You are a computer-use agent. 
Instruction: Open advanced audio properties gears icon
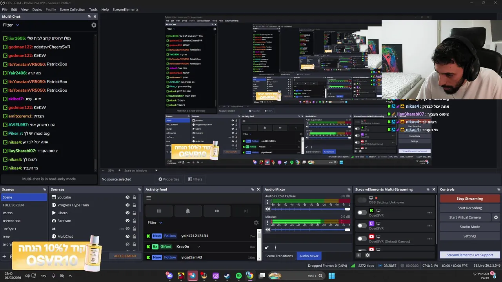point(267,248)
